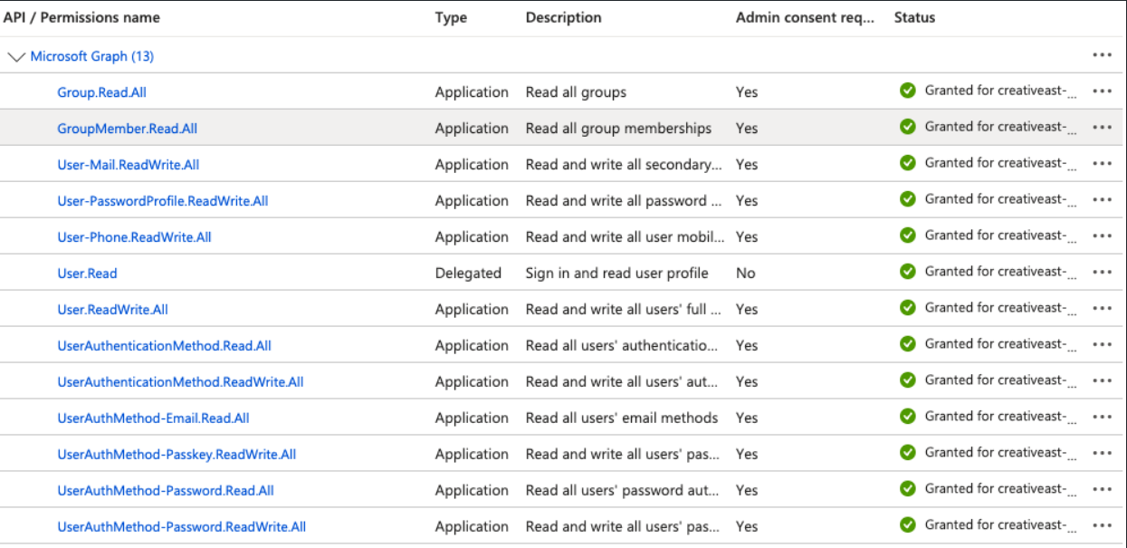
Task: Open the UserAuthenticationMethod.Read.All permission
Action: pyautogui.click(x=164, y=346)
